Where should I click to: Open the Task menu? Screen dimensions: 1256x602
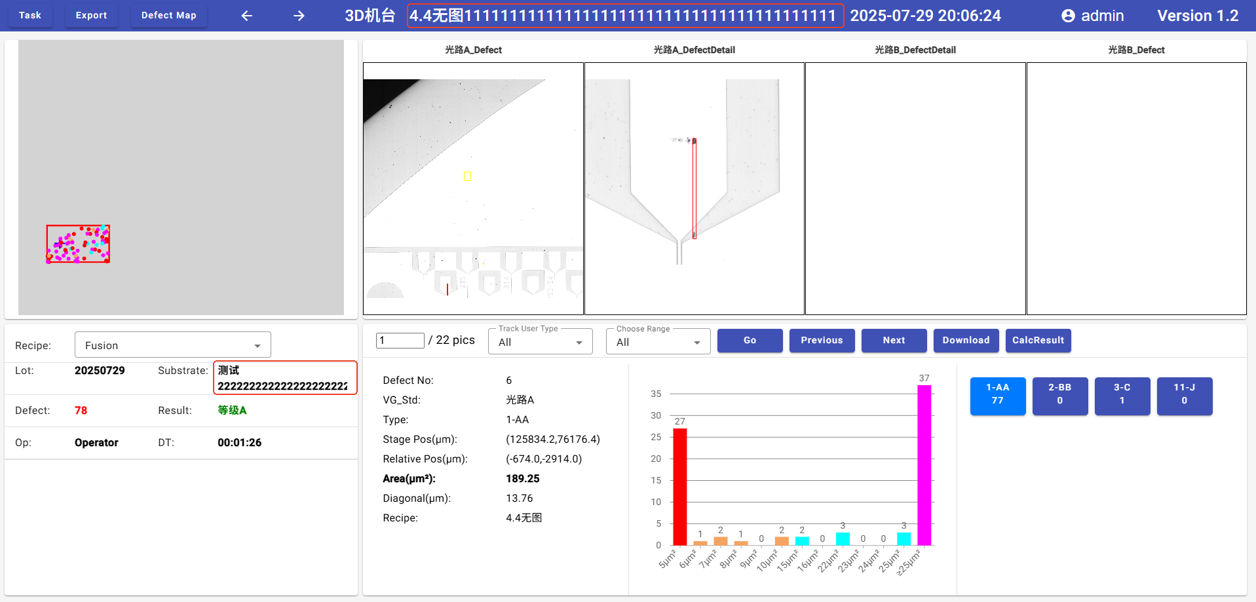tap(30, 16)
